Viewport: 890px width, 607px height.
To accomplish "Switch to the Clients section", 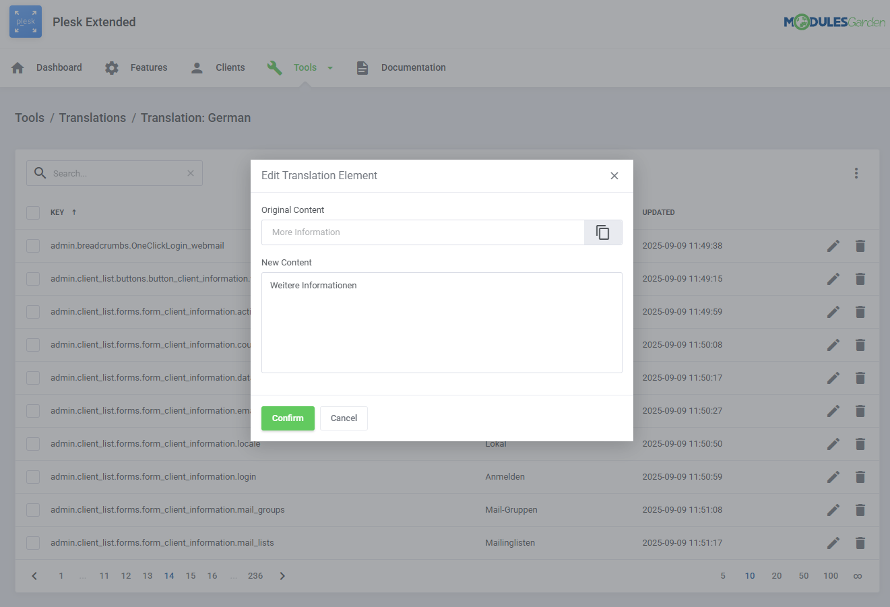I will pos(230,67).
